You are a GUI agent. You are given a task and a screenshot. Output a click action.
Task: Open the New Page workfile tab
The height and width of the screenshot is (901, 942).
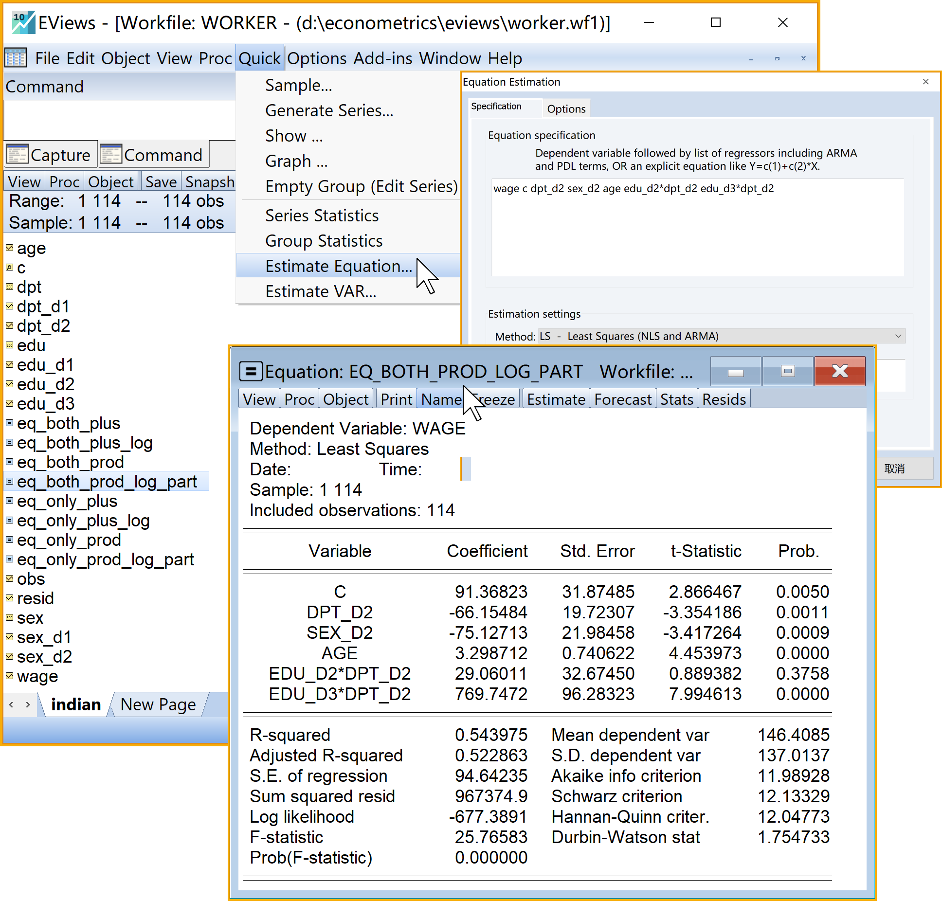[x=158, y=704]
